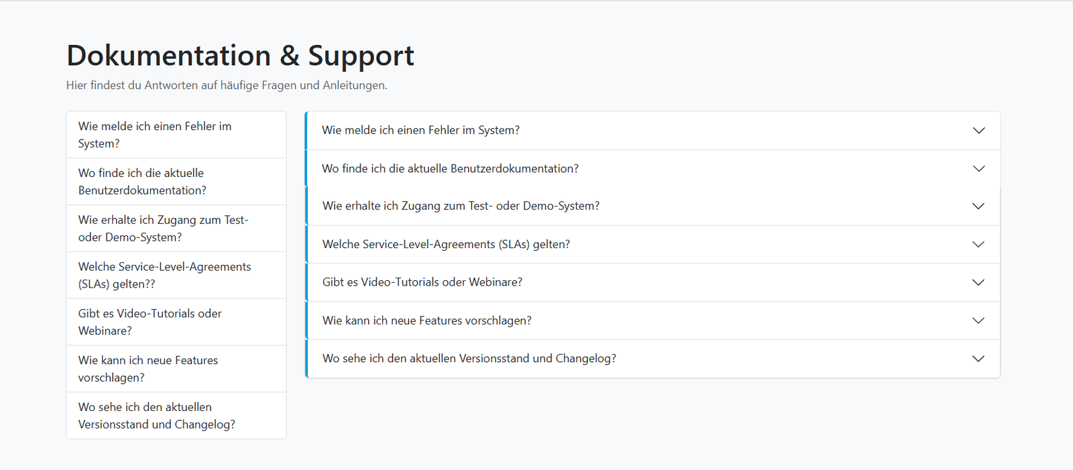Select sidebar item 'Wie erhalte ich Zugang zum Test-'
Screen dimensions: 1073x470
pos(163,229)
